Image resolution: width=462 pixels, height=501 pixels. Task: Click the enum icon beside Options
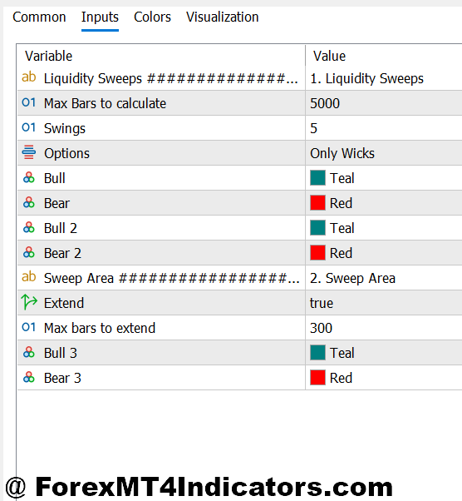[29, 152]
